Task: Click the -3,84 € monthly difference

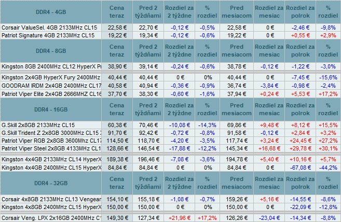Action: (269, 86)
